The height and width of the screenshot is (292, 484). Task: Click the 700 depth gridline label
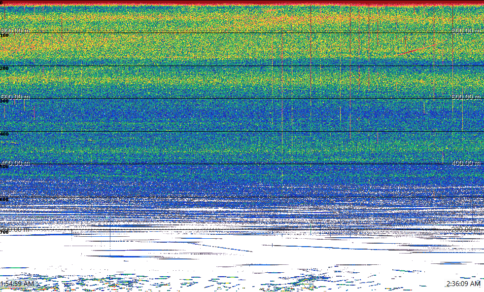click(4, 232)
